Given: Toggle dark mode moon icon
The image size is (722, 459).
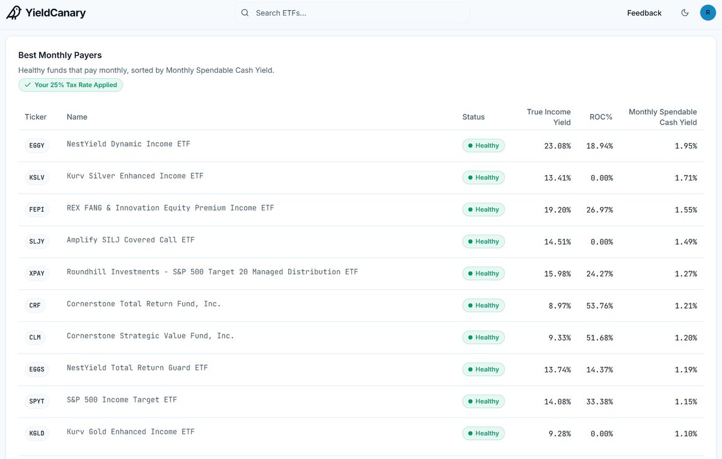Looking at the screenshot, I should click(685, 13).
